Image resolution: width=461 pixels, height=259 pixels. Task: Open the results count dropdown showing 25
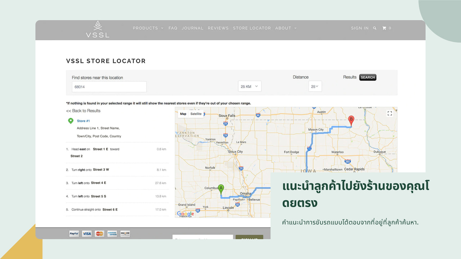click(315, 86)
